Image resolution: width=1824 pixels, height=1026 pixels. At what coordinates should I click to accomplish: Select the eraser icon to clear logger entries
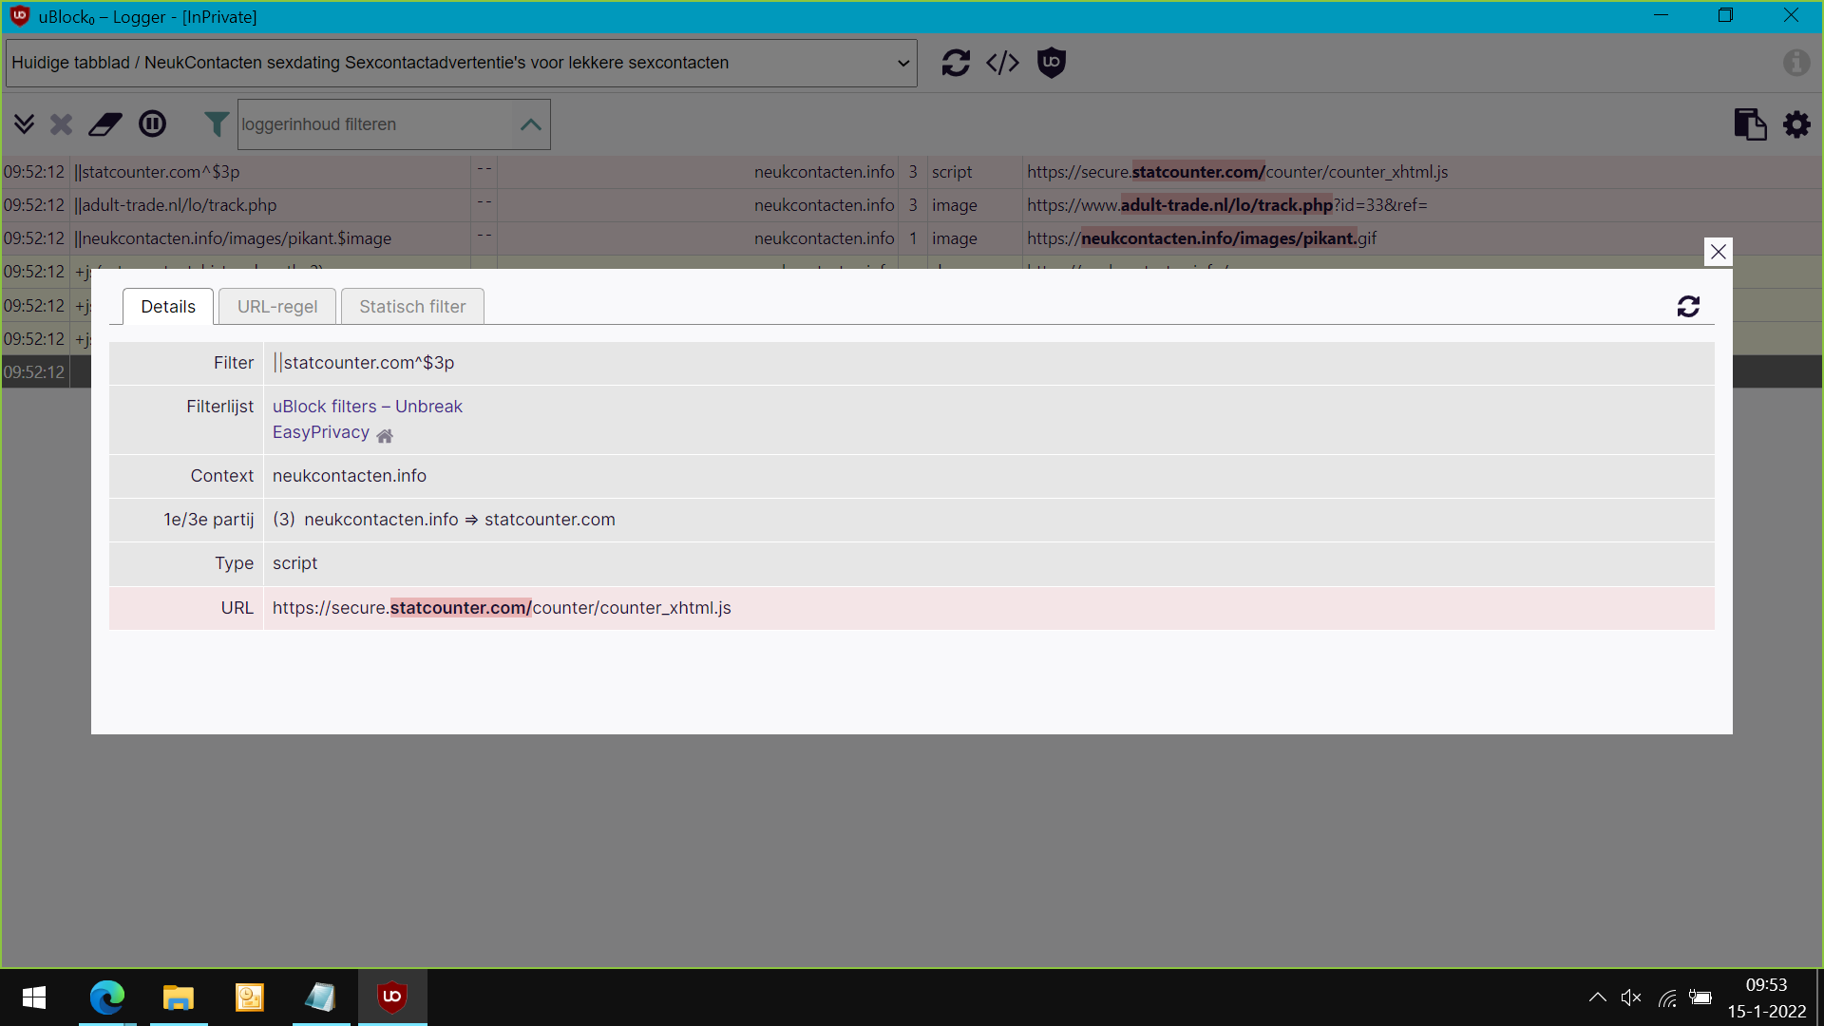[x=104, y=123]
